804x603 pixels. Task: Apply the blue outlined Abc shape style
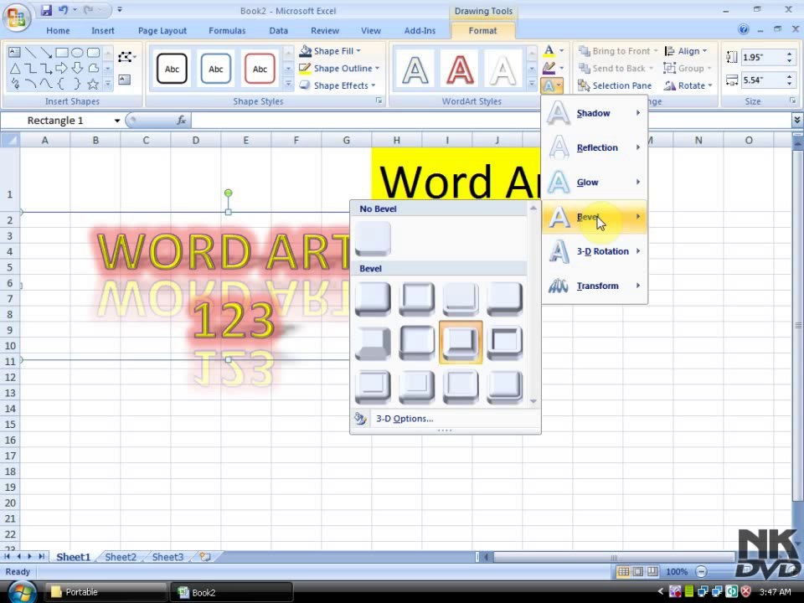[216, 68]
